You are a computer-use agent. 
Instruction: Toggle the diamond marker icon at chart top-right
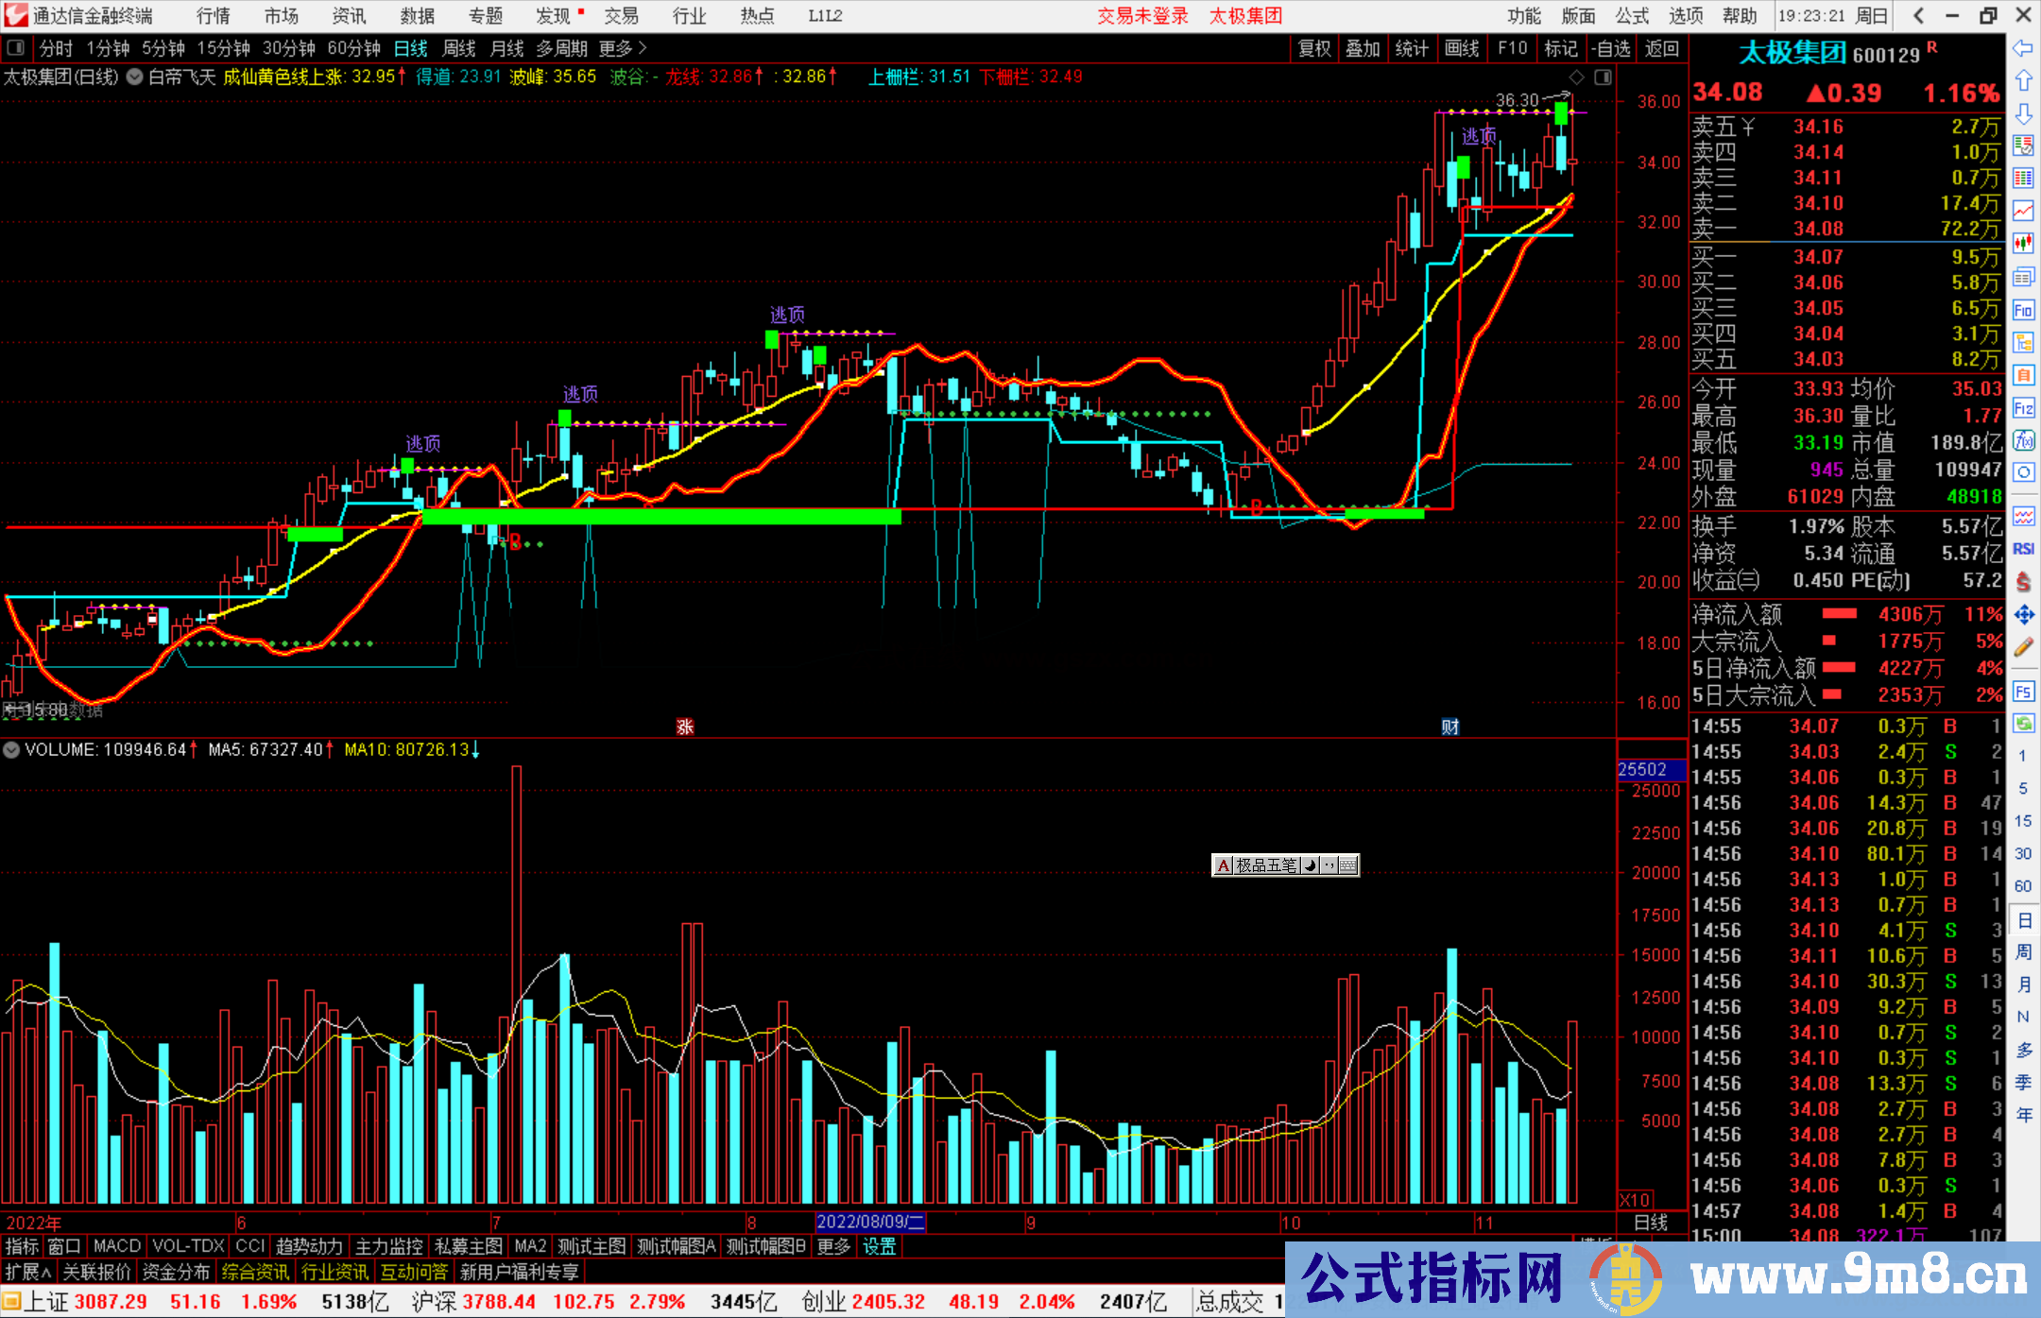[x=1576, y=77]
